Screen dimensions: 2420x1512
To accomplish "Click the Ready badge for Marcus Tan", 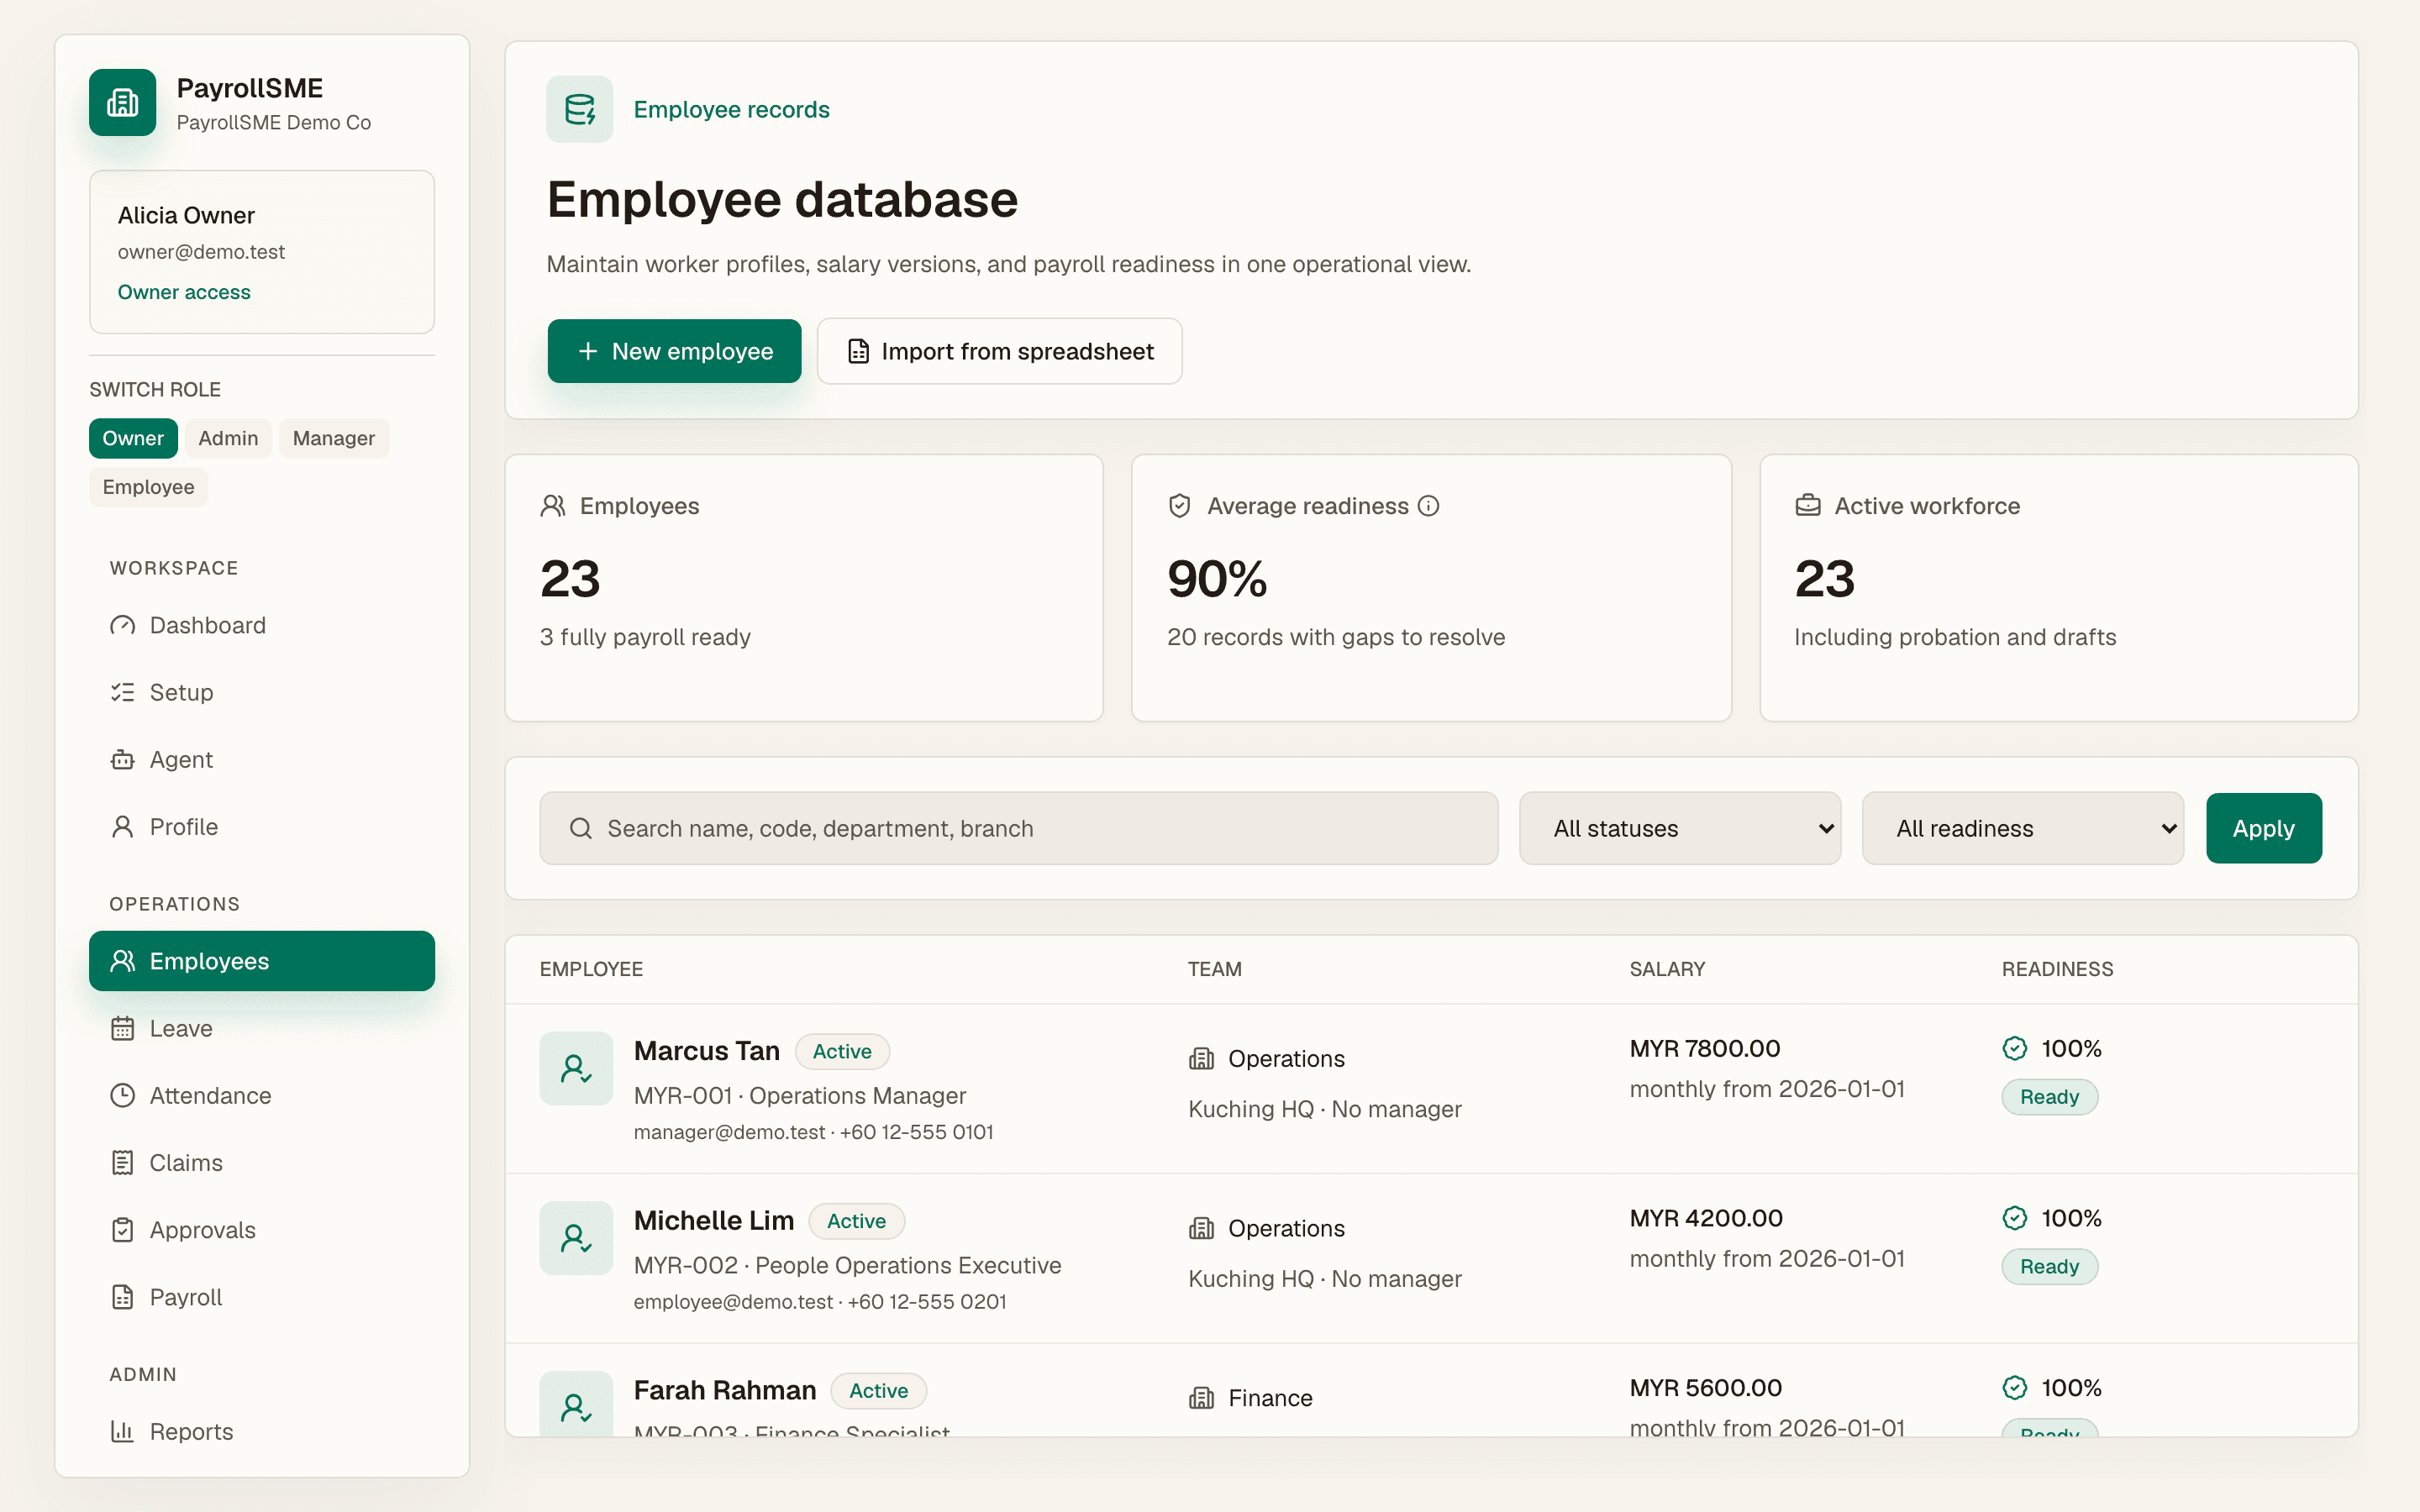I will (2049, 1097).
